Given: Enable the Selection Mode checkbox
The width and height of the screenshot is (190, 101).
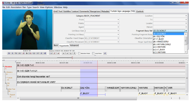Looking at the screenshot, I should coord(79,53).
